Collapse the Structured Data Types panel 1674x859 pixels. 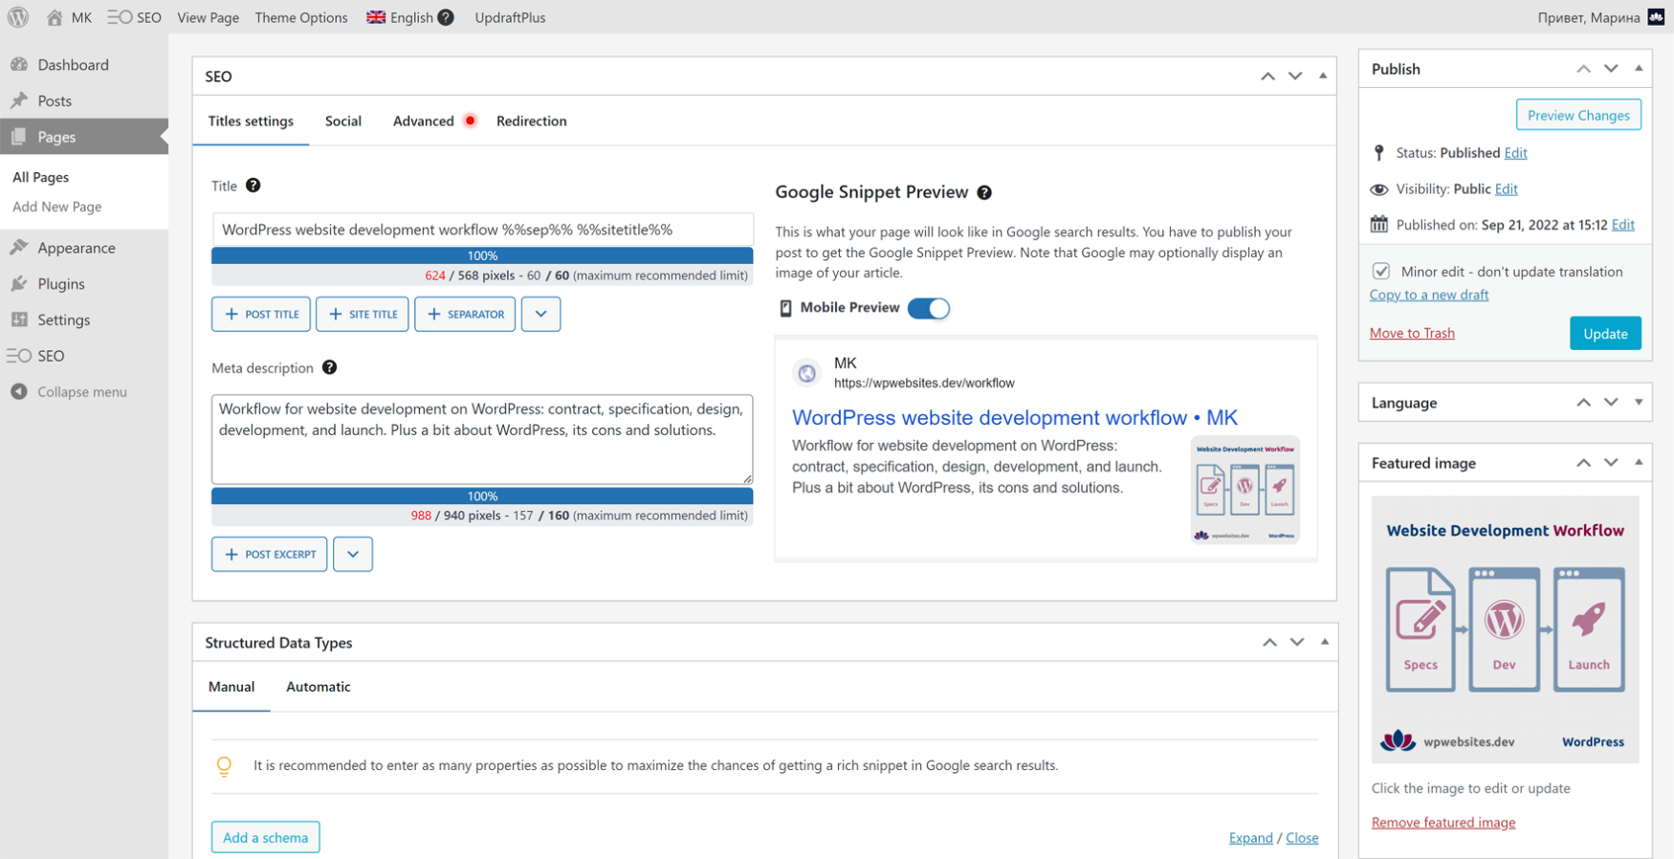pyautogui.click(x=1325, y=642)
